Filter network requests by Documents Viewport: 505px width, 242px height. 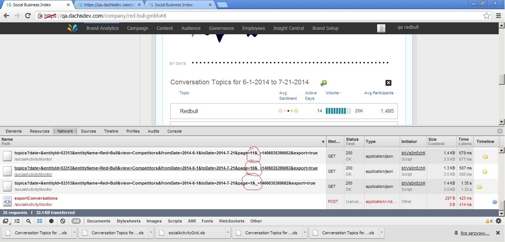[99, 221]
